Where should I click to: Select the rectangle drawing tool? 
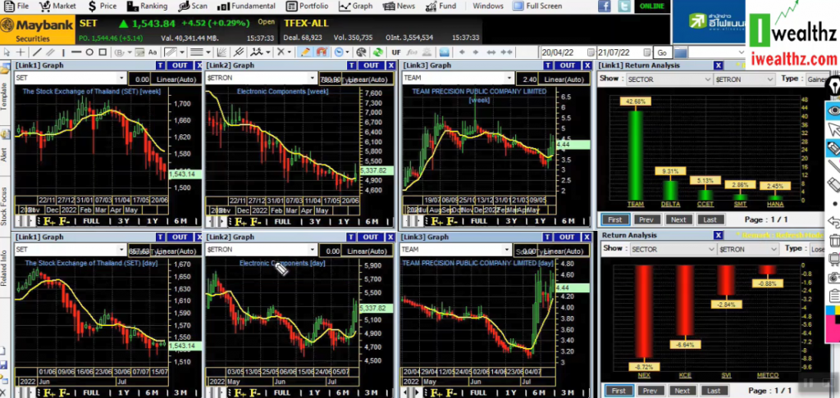(103, 52)
